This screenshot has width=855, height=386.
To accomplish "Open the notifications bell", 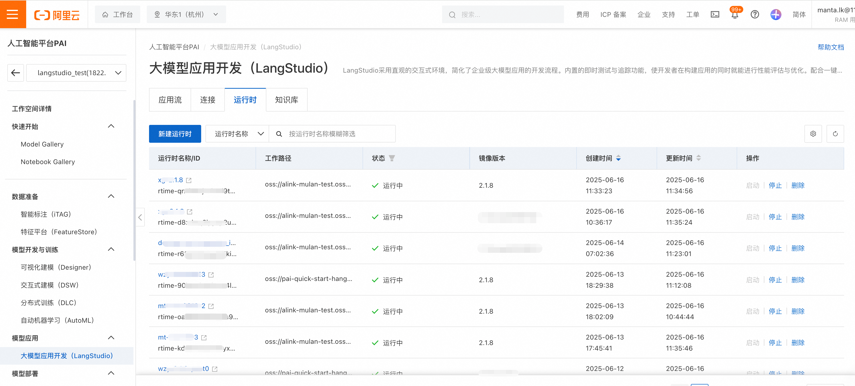I will point(734,15).
